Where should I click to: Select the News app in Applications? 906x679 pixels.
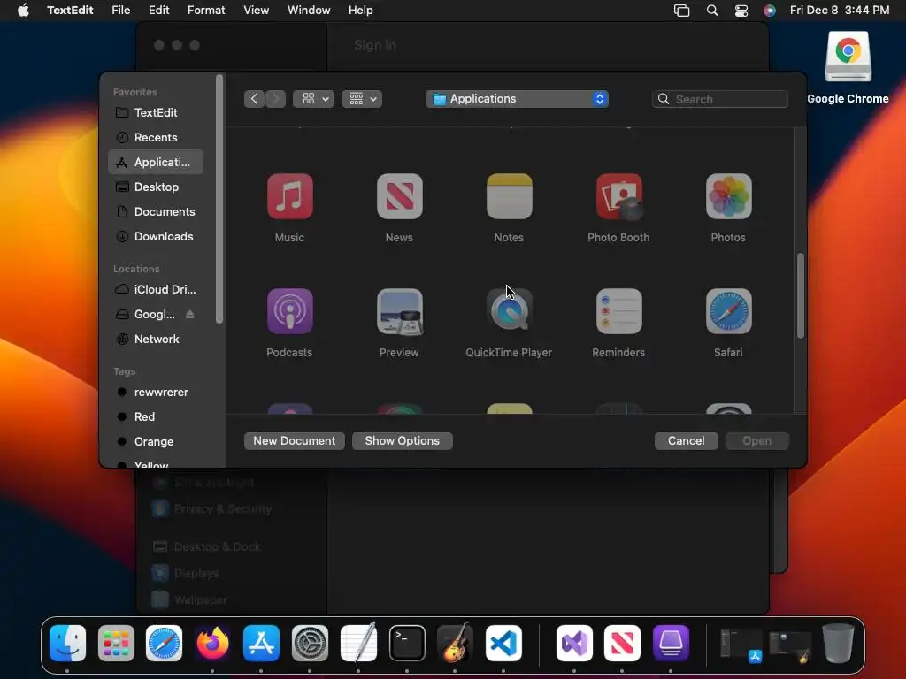399,196
